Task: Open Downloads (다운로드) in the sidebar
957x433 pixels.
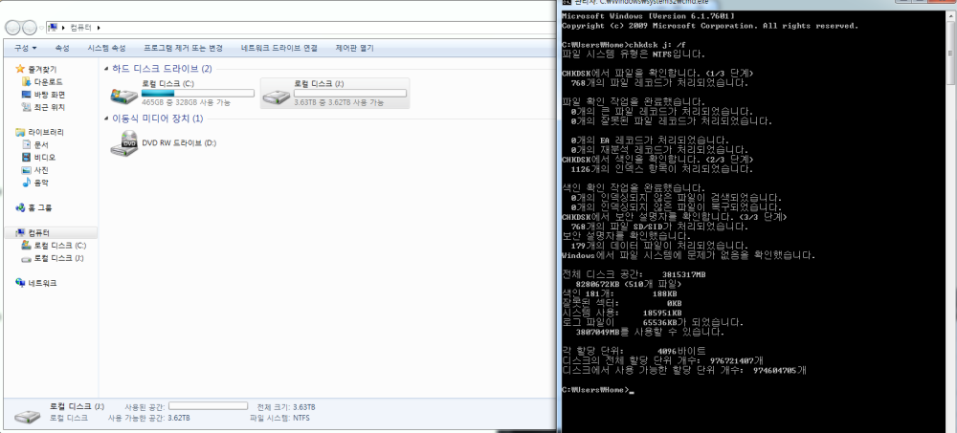Action: [x=47, y=82]
